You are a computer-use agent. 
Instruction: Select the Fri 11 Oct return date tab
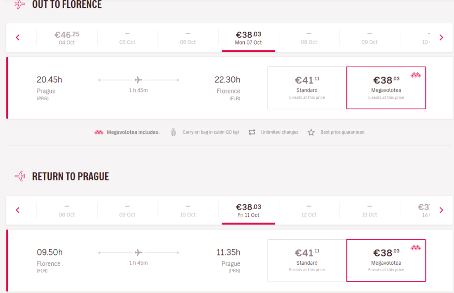[248, 210]
